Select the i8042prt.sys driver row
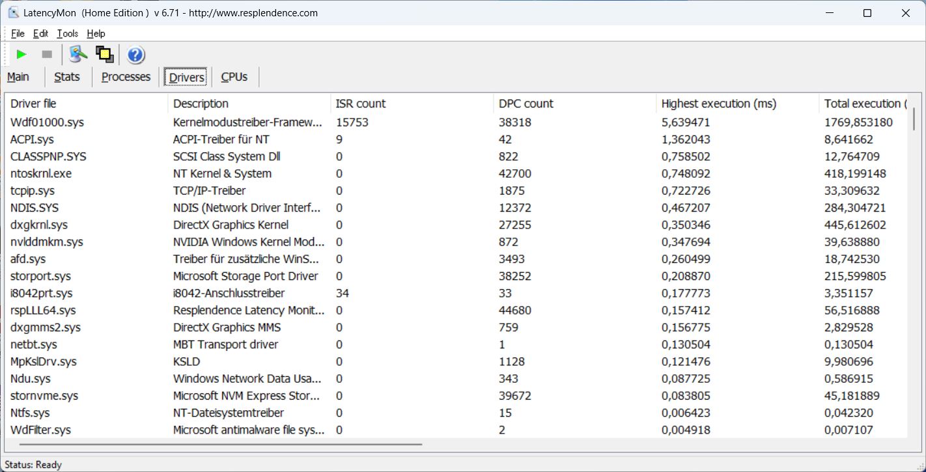The width and height of the screenshot is (926, 472). (456, 293)
